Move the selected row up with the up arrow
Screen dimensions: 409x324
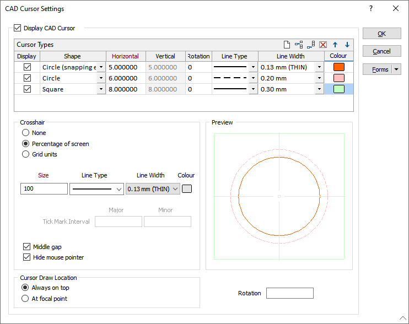pos(335,45)
